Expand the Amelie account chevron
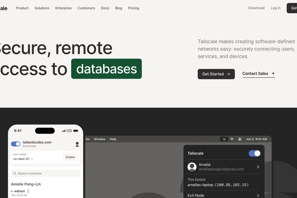This screenshot has width=297, height=198. pyautogui.click(x=258, y=167)
